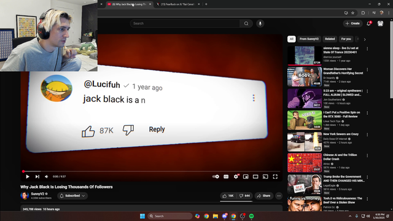This screenshot has height=221, width=393.
Task: Open Subscribed notification dropdown
Action: tap(72, 196)
